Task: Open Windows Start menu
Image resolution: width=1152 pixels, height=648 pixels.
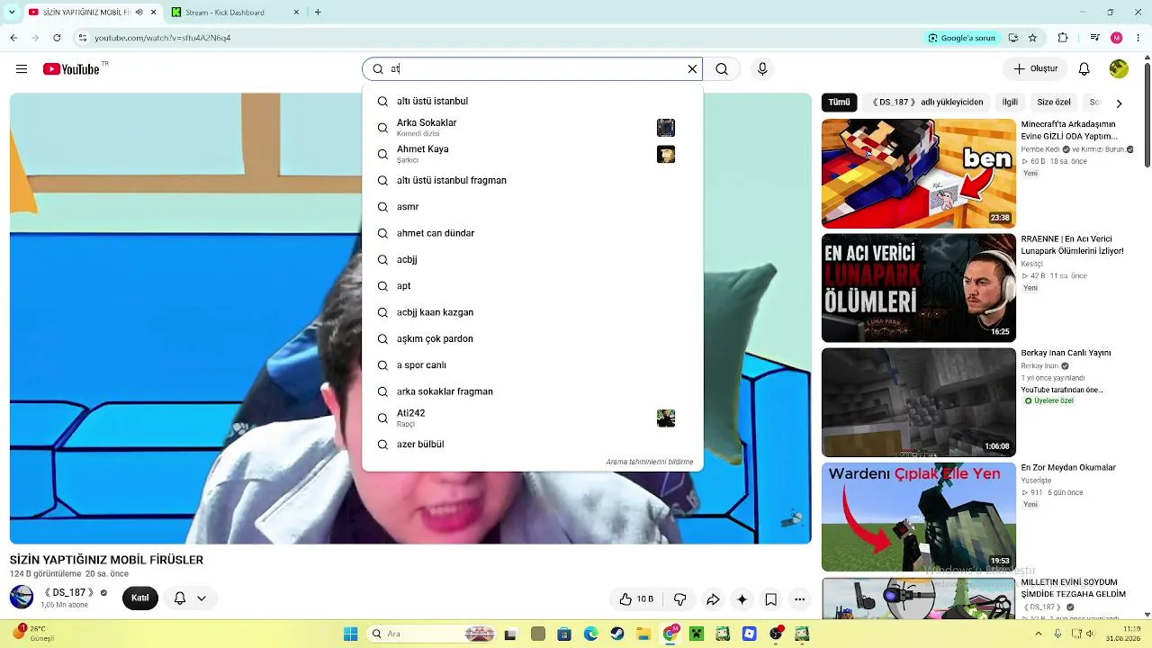Action: coord(351,634)
